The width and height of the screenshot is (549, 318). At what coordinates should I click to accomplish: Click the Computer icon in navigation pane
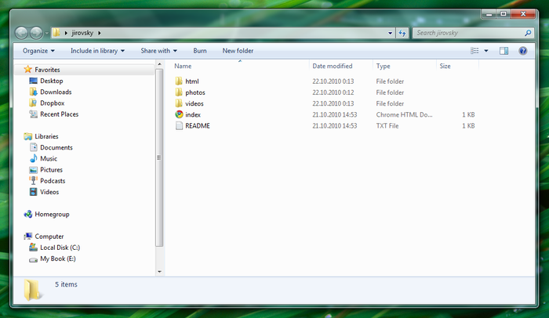tap(28, 236)
